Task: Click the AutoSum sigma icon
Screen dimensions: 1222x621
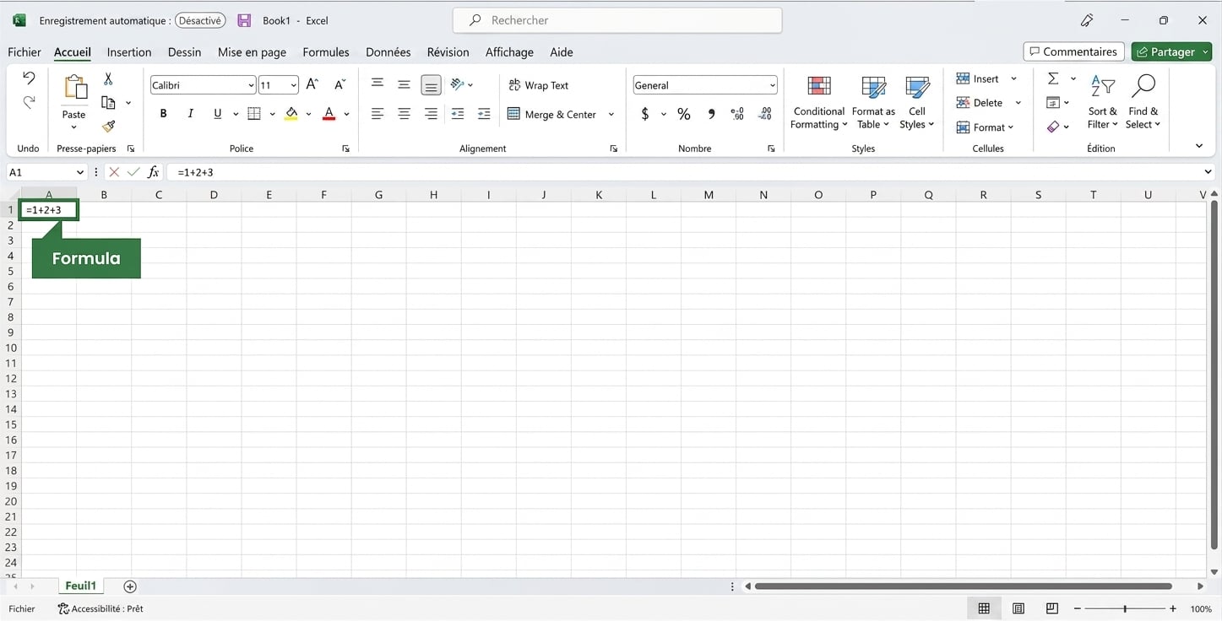Action: click(x=1053, y=78)
